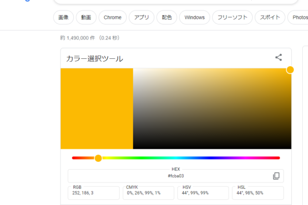Click the saturation picker circle handle
The width and height of the screenshot is (308, 205).
[290, 70]
